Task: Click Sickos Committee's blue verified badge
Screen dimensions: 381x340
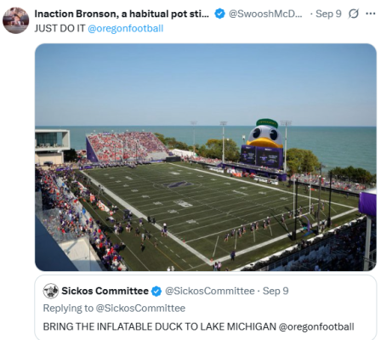Action: tap(156, 291)
